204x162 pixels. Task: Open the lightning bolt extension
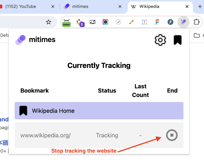tap(170, 22)
